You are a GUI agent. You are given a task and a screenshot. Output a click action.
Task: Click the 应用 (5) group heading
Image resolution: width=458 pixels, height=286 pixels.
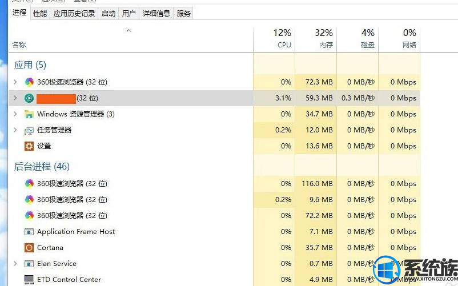(30, 65)
